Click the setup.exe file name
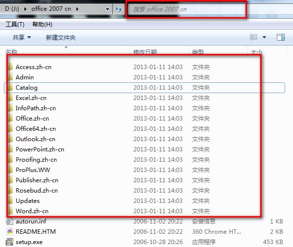293x247 pixels. (x=29, y=242)
